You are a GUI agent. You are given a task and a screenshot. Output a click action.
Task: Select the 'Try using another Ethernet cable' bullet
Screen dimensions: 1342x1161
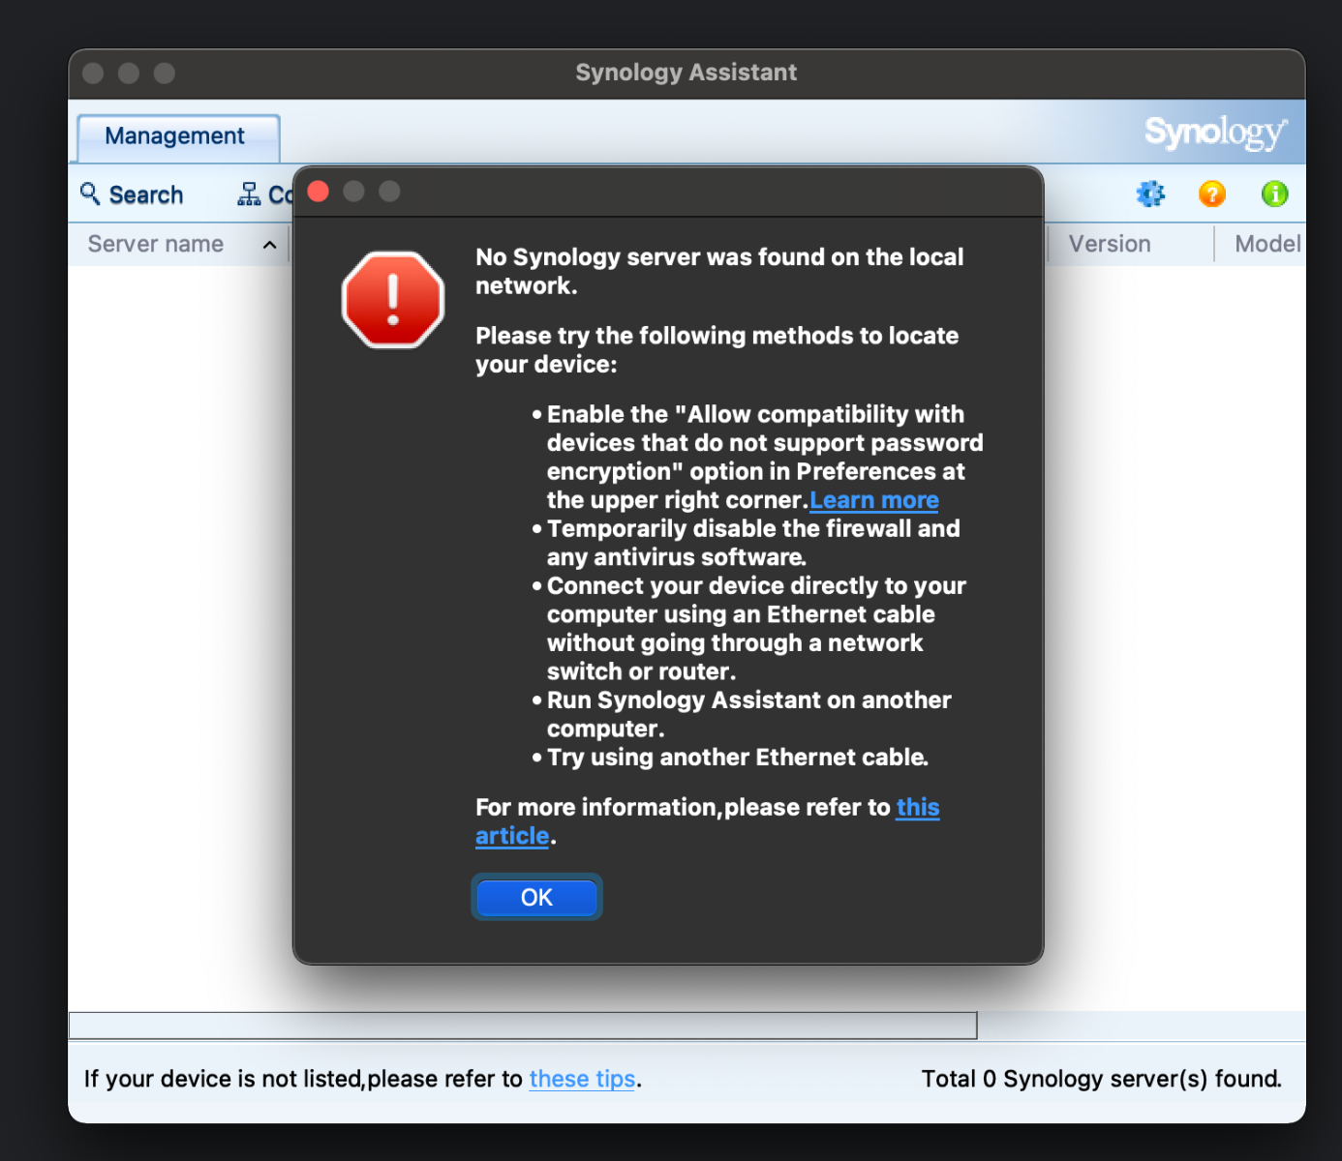click(730, 758)
